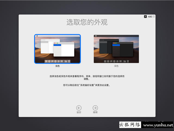Click description starting 选择浅色或深色外观
This screenshot has width=174, height=131.
(x=87, y=78)
